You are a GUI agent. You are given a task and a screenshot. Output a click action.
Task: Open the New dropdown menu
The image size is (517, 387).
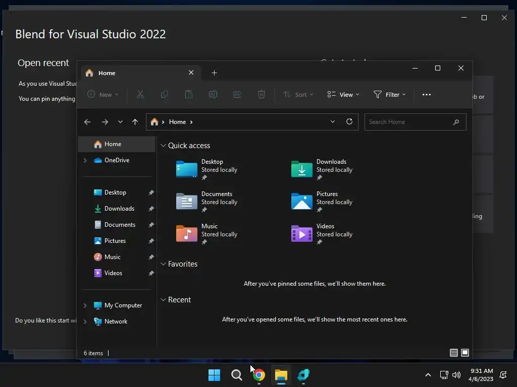pos(103,94)
